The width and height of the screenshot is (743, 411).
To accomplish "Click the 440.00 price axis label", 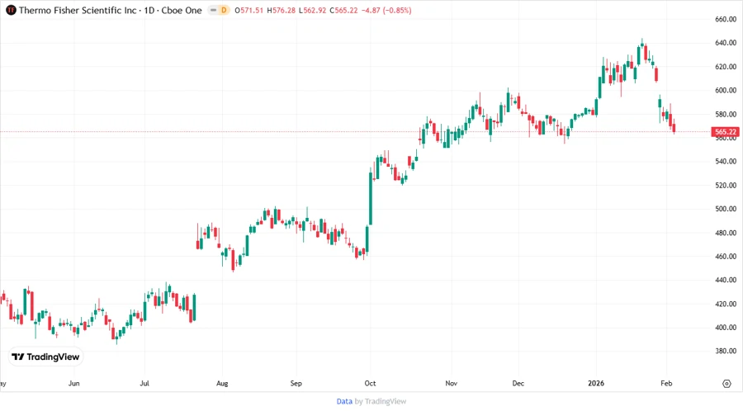I will tap(726, 280).
